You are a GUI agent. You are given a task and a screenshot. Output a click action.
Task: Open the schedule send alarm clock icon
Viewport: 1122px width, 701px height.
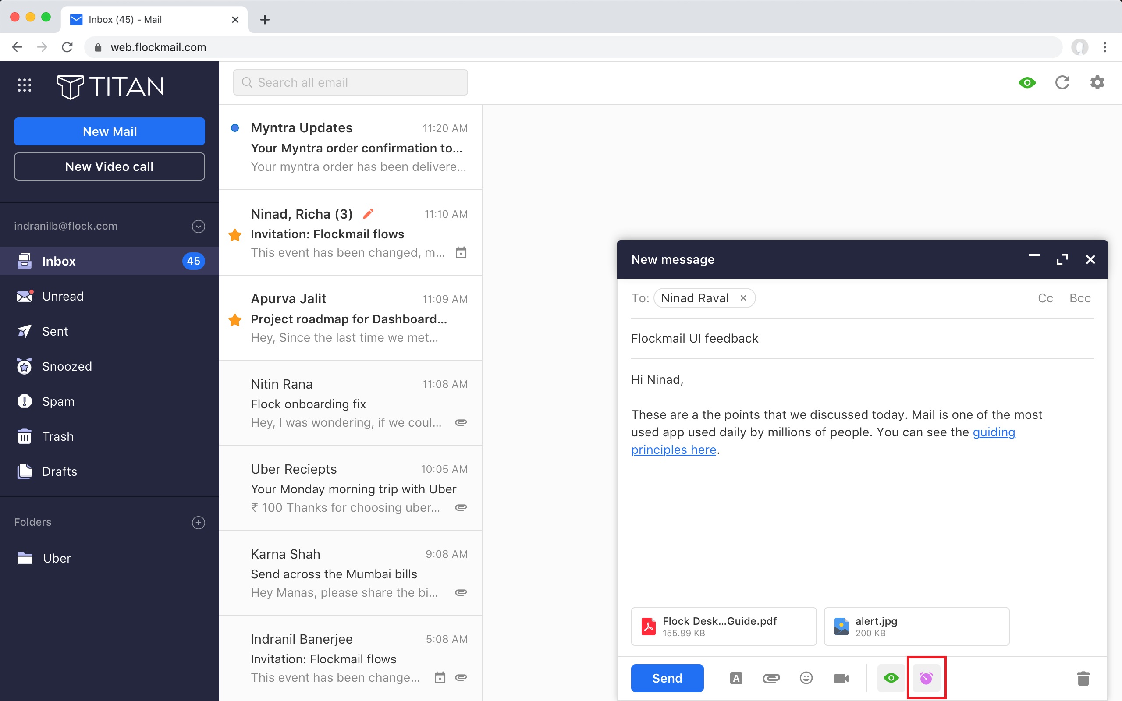pyautogui.click(x=926, y=678)
